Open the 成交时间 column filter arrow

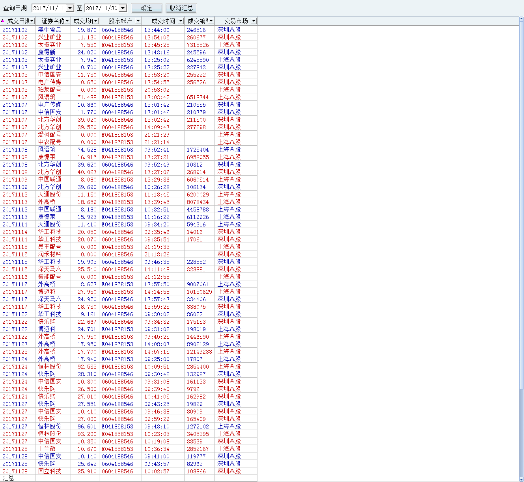181,21
